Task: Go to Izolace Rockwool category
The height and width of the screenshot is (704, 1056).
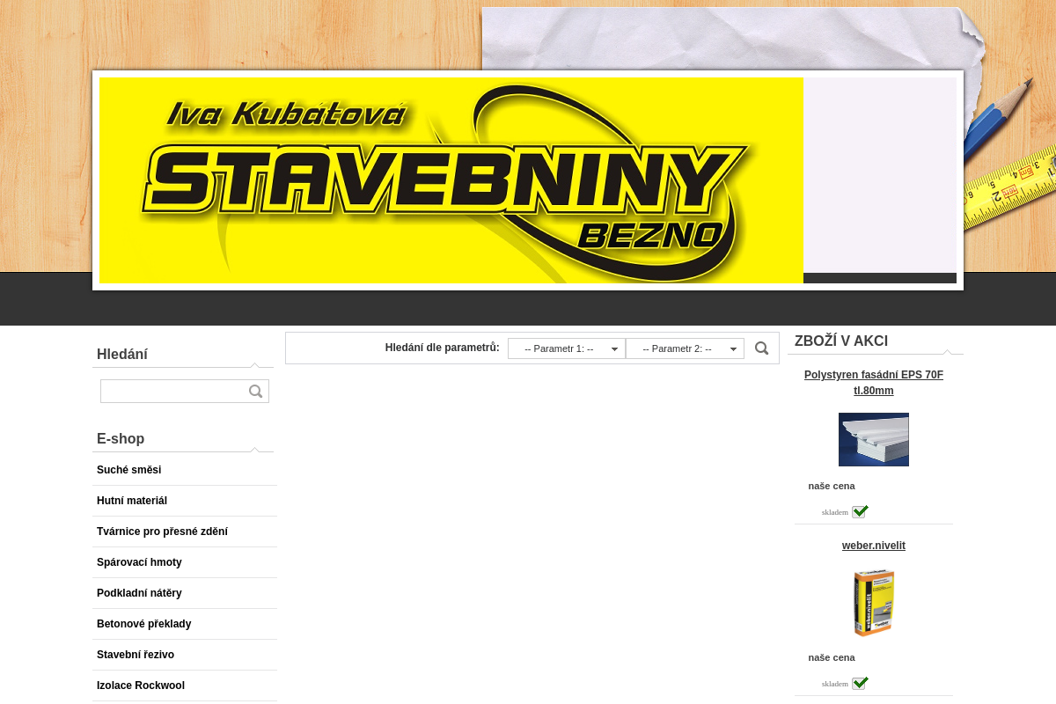Action: 141,686
